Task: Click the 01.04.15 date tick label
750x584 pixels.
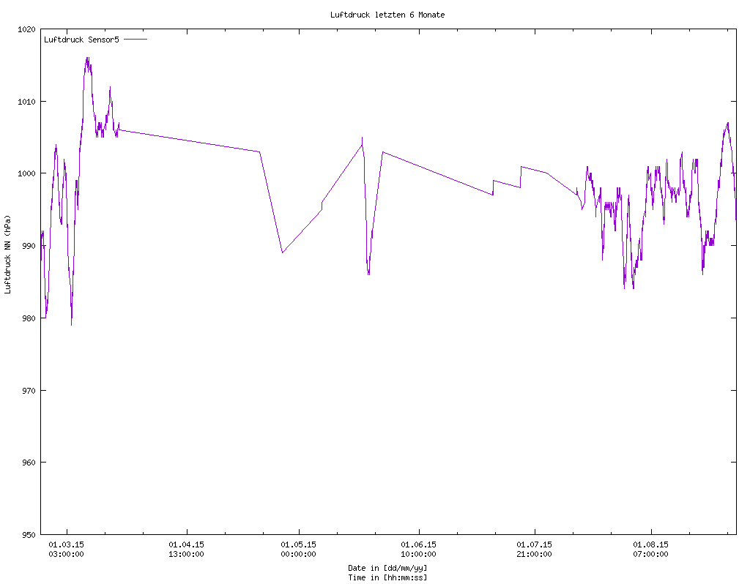Action: (186, 544)
